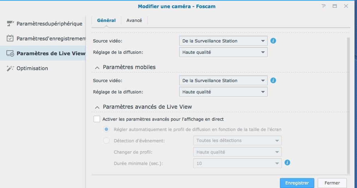The image size is (357, 188).
Task: Switch to the Général tab
Action: click(x=106, y=20)
